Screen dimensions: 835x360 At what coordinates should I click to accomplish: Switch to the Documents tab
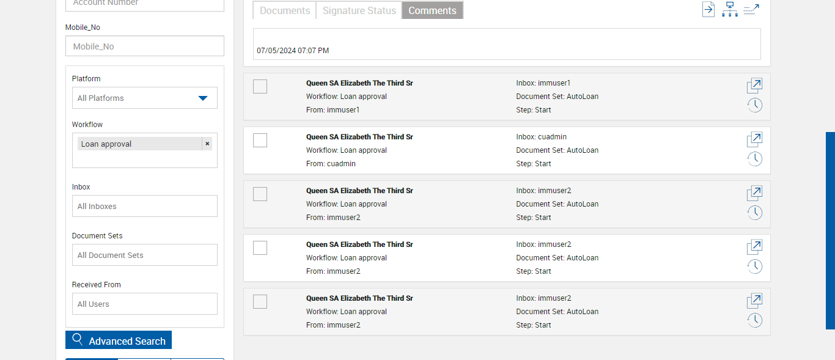285,10
